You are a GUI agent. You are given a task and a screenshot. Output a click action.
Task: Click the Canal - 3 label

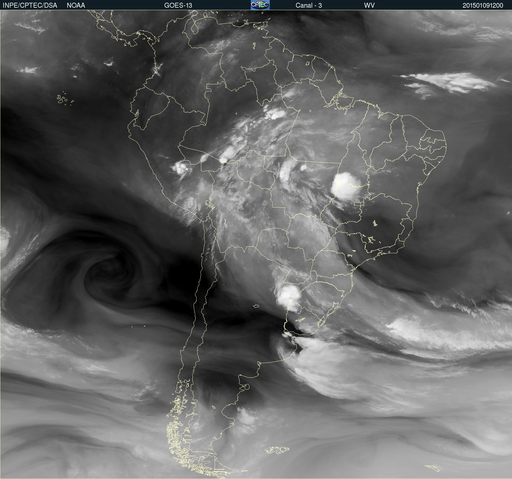point(309,5)
